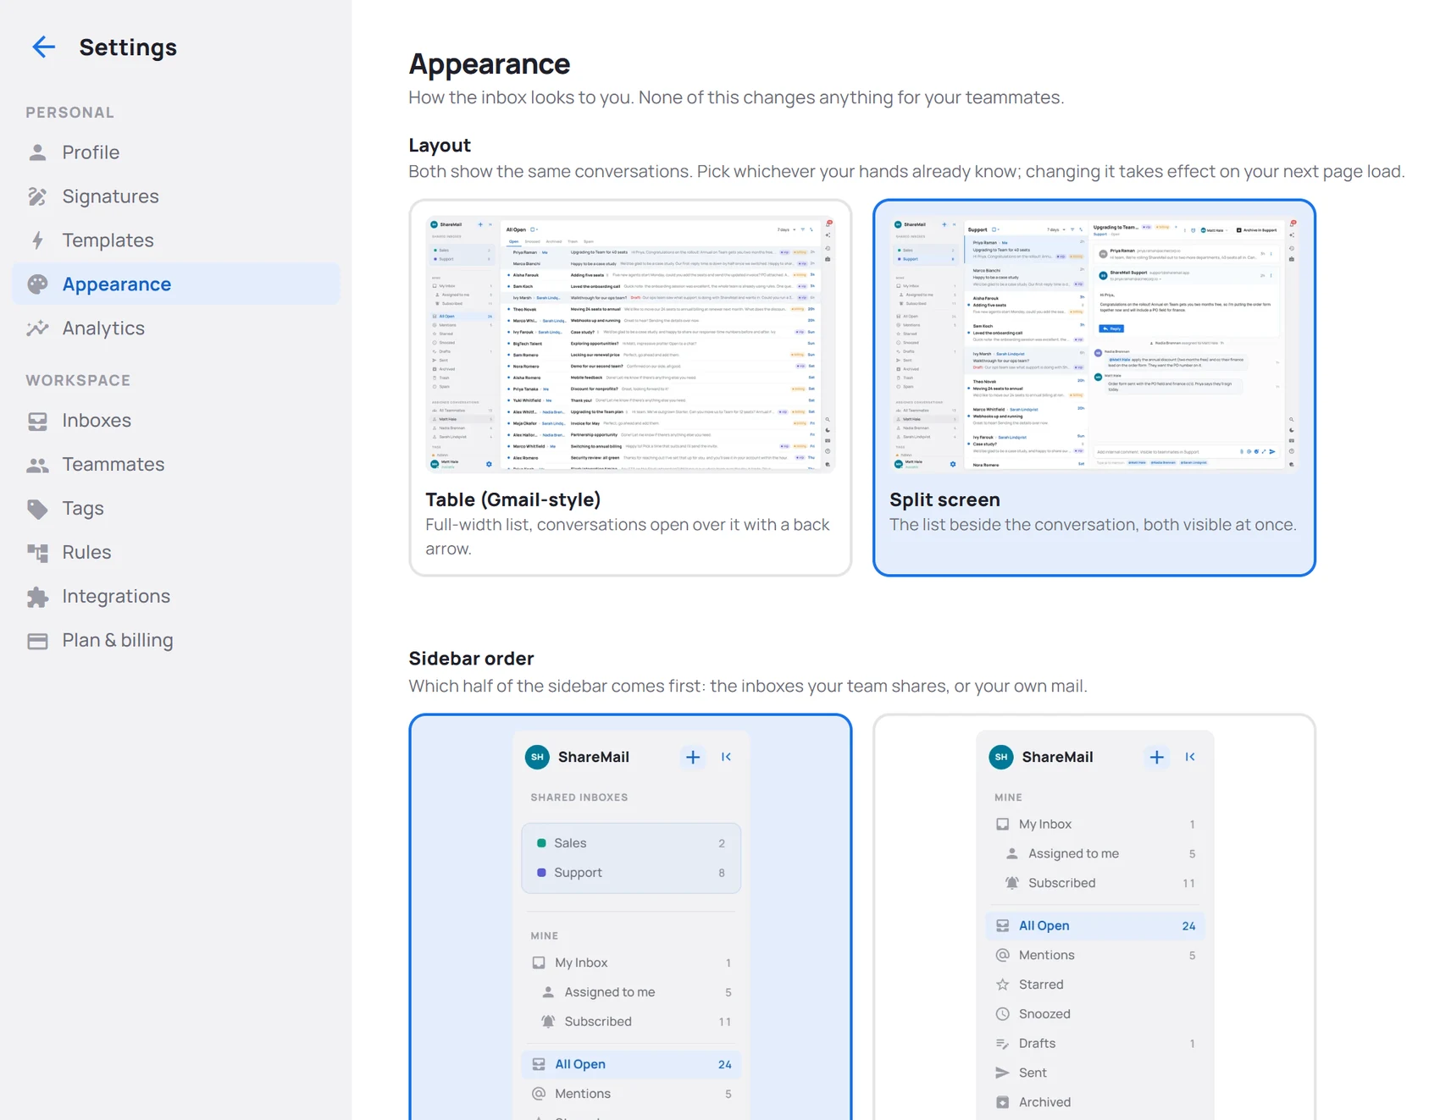Open Tags settings
This screenshot has height=1120, width=1440.
pos(176,509)
